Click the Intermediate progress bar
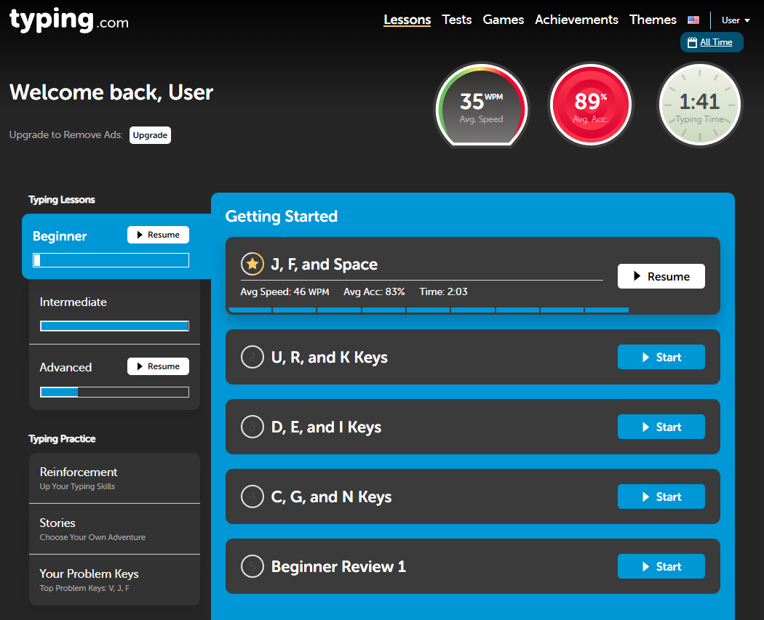The image size is (764, 620). click(114, 326)
